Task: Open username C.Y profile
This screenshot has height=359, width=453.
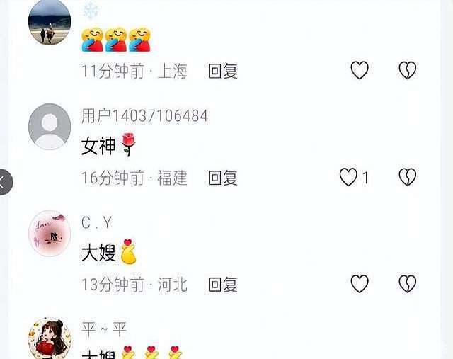Action: point(96,223)
